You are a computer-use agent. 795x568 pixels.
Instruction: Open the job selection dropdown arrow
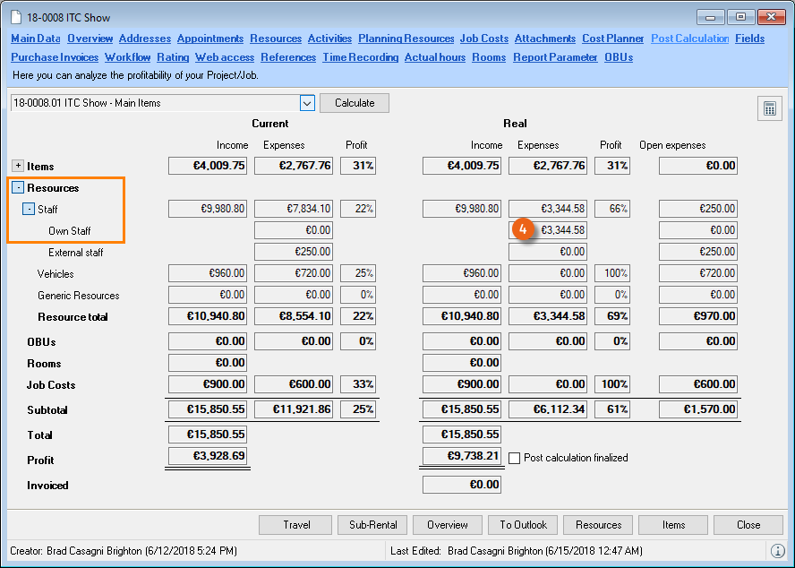point(307,103)
